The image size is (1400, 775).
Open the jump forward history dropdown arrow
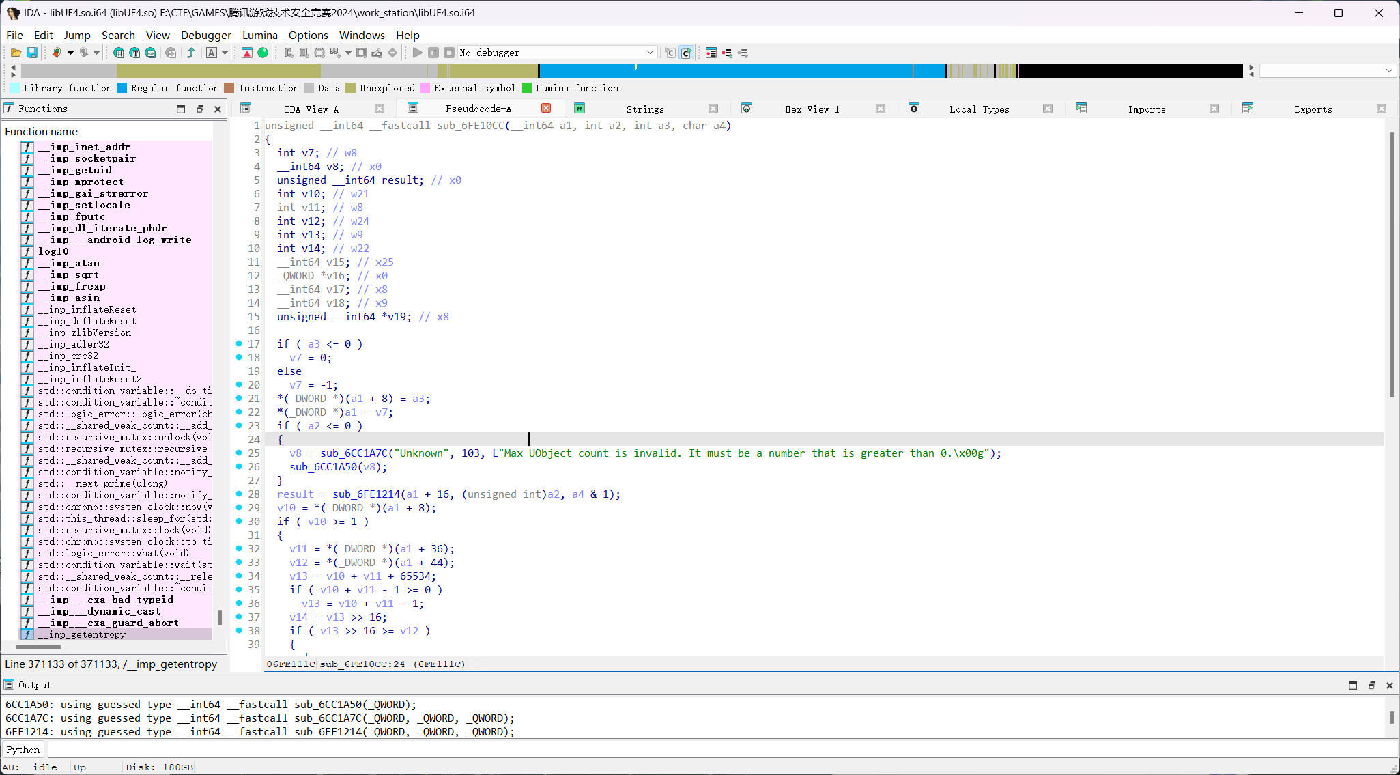[x=97, y=53]
